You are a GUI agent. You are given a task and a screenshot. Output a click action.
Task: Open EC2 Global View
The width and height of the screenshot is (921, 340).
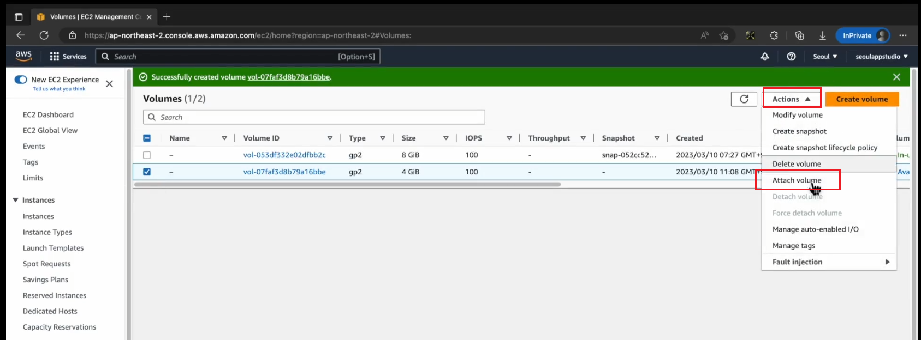50,131
